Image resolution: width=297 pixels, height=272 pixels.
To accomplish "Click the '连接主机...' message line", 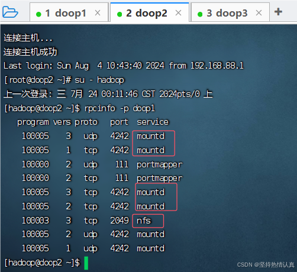I will [x=28, y=38].
